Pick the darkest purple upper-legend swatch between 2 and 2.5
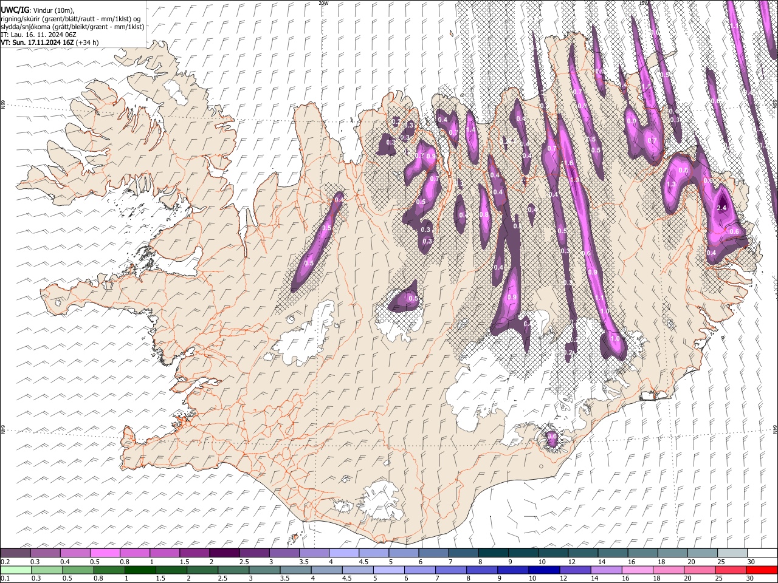This screenshot has height=583, width=778. tap(224, 553)
